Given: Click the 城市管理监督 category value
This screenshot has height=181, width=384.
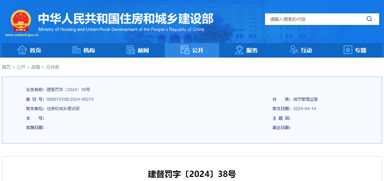Looking at the screenshot, I should [x=305, y=99].
